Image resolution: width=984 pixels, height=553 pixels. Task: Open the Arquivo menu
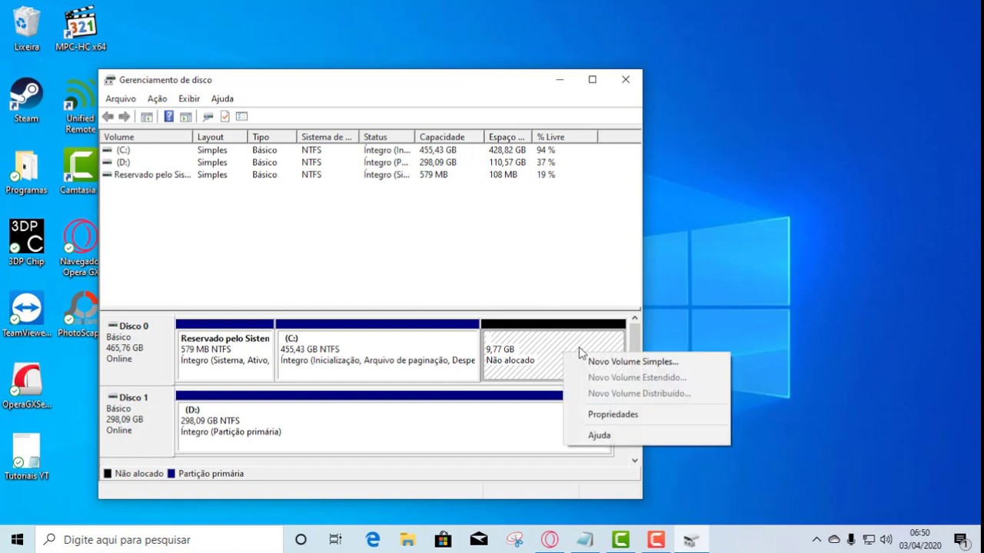(121, 98)
